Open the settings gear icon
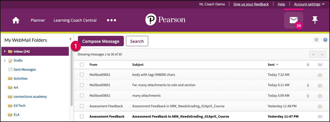This screenshot has width=330, height=122. pos(316,40)
